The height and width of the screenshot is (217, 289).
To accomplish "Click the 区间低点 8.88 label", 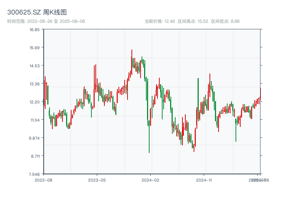I will click(x=225, y=21).
